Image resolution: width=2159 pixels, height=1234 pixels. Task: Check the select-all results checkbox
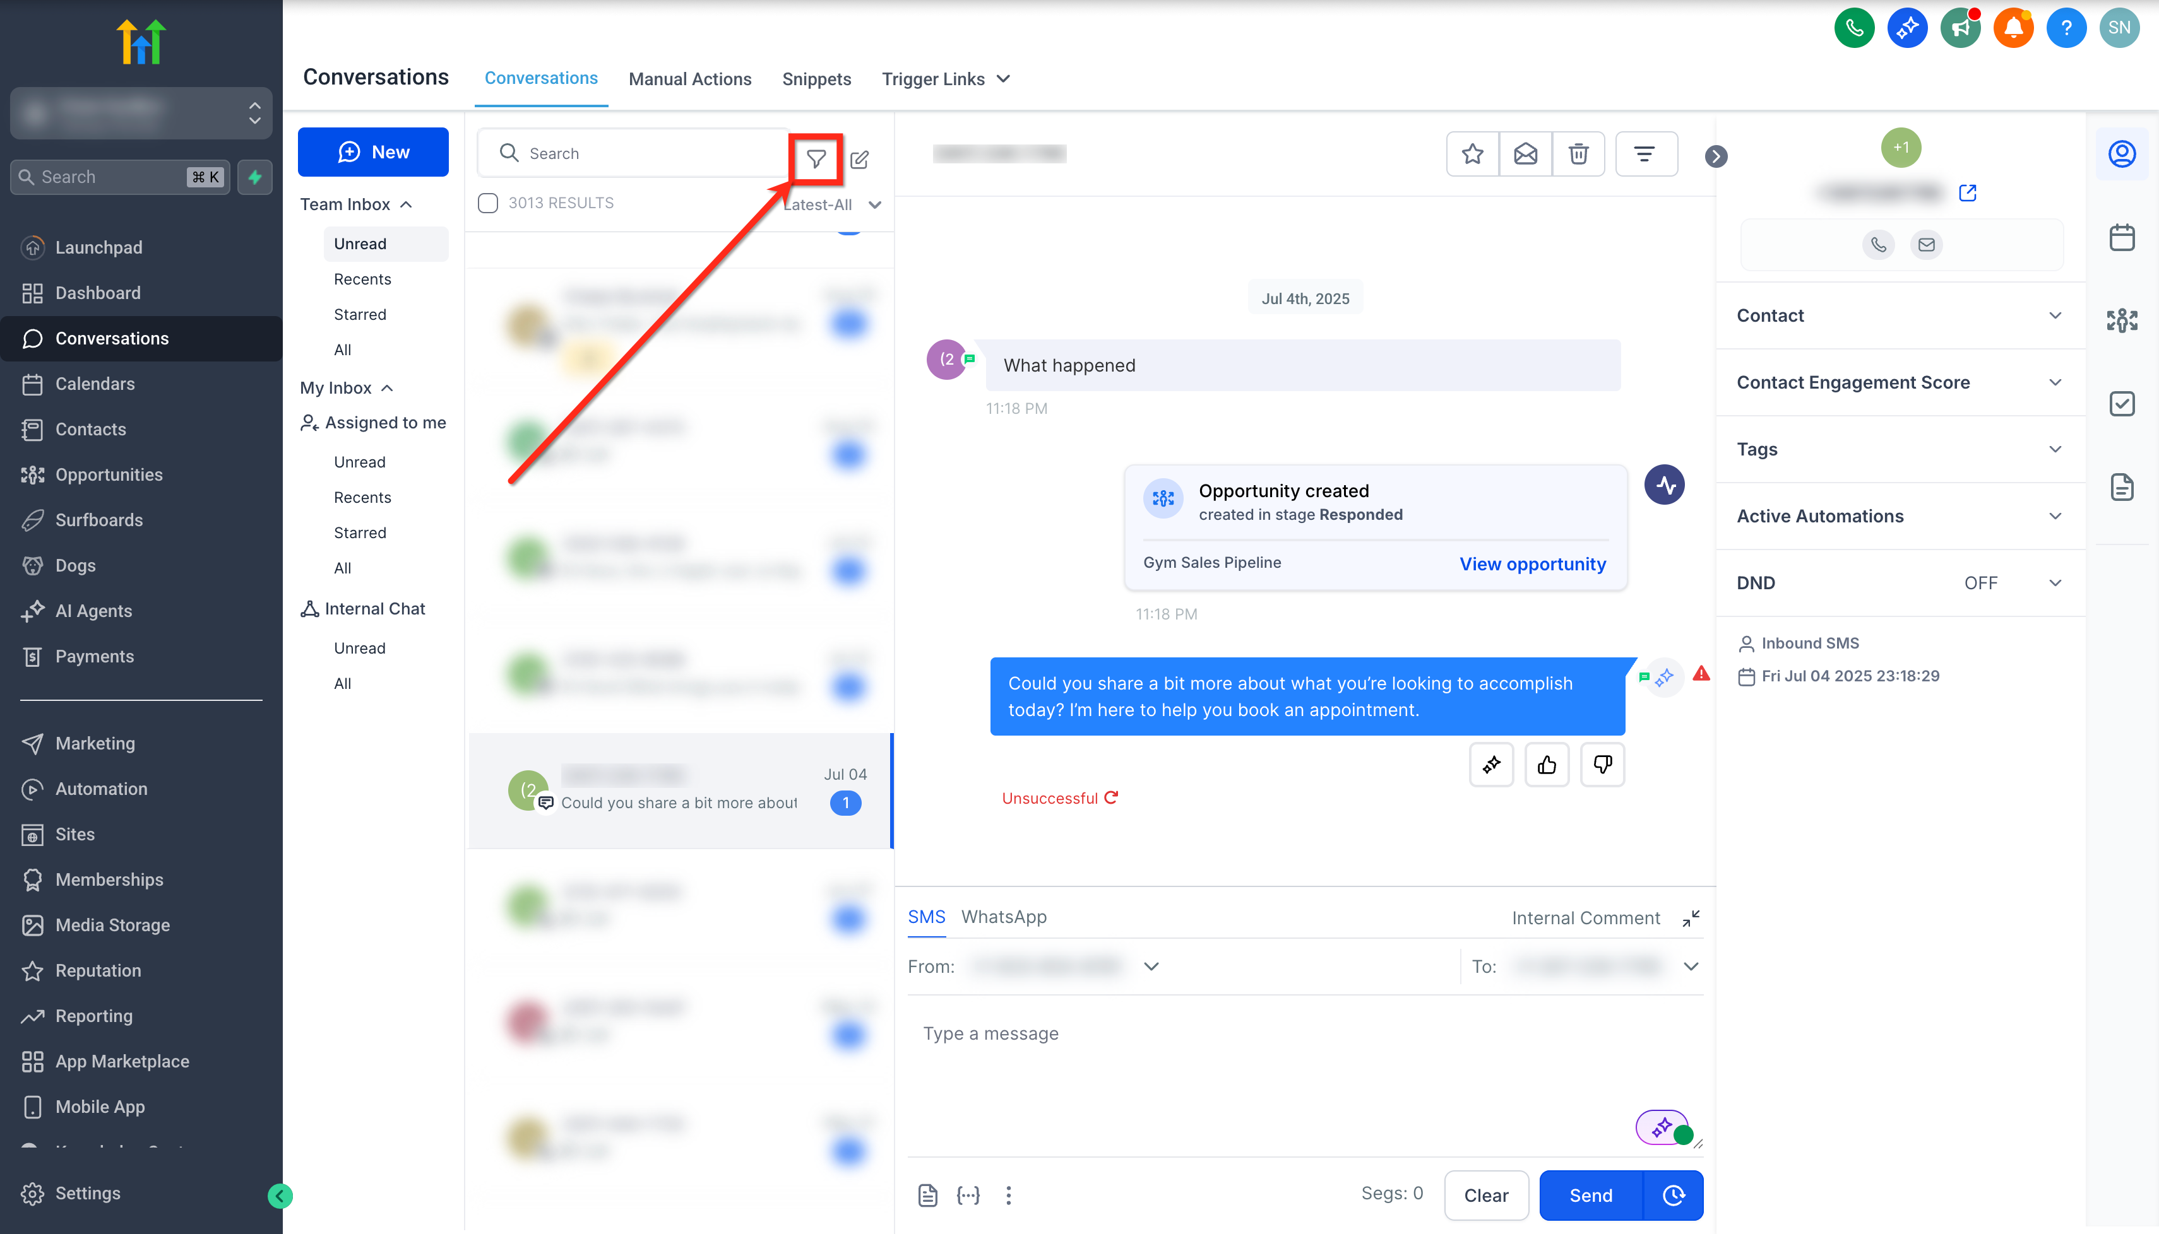click(487, 203)
